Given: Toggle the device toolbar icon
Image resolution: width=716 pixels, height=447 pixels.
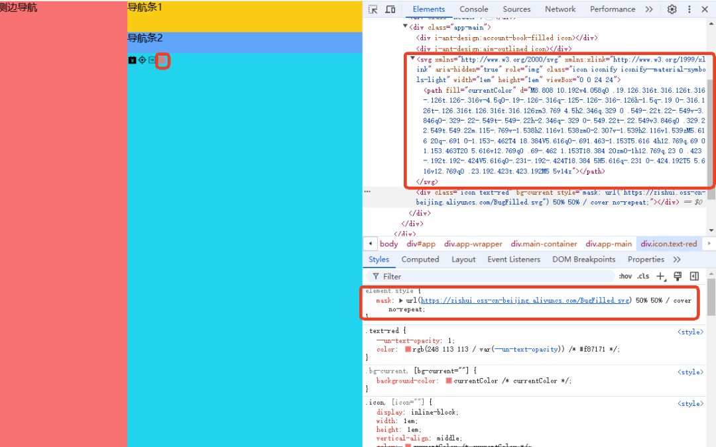Looking at the screenshot, I should (390, 9).
